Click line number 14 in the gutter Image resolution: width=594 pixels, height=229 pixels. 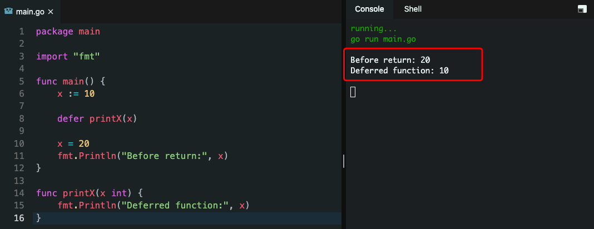pos(19,193)
